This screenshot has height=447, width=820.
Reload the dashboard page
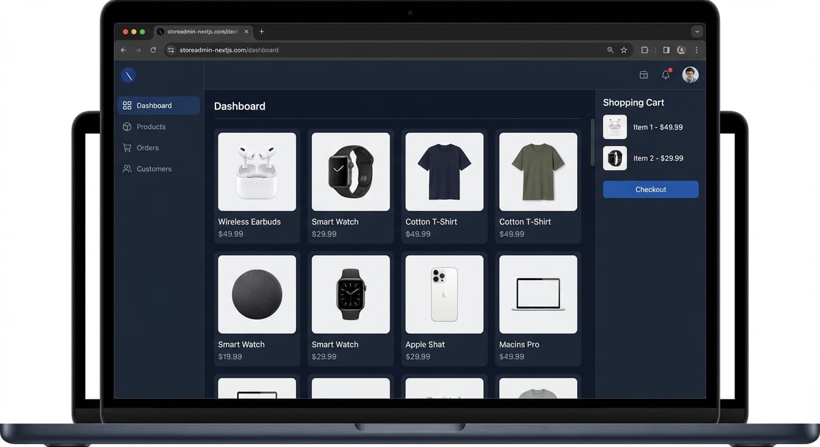click(x=153, y=50)
